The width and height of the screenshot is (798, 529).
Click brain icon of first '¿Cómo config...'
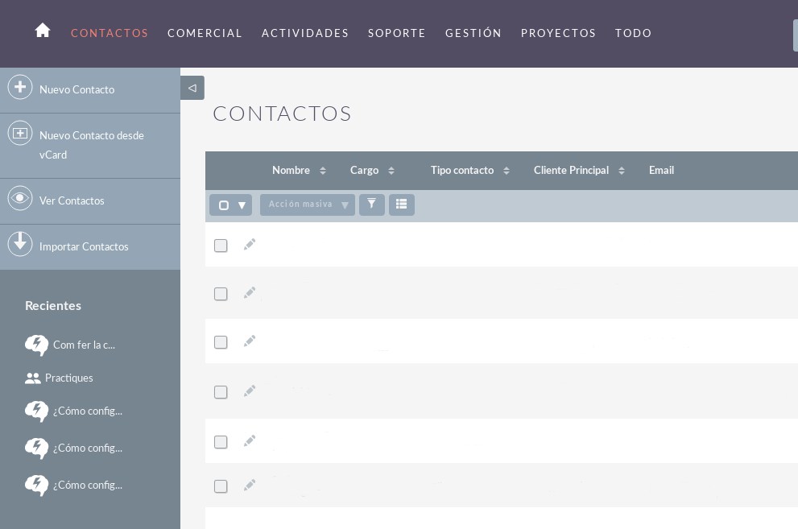(37, 411)
